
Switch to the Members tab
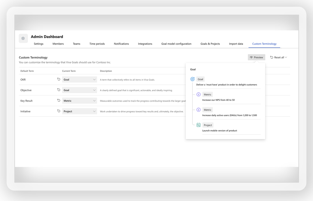coord(58,44)
